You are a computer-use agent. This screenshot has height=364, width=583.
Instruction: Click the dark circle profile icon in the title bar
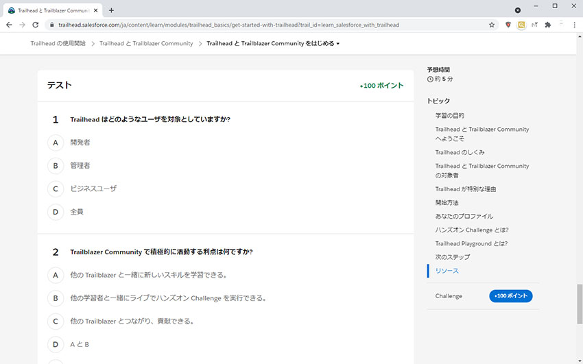tap(518, 10)
